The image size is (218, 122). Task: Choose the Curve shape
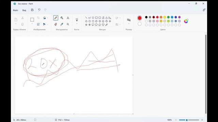click(90, 18)
